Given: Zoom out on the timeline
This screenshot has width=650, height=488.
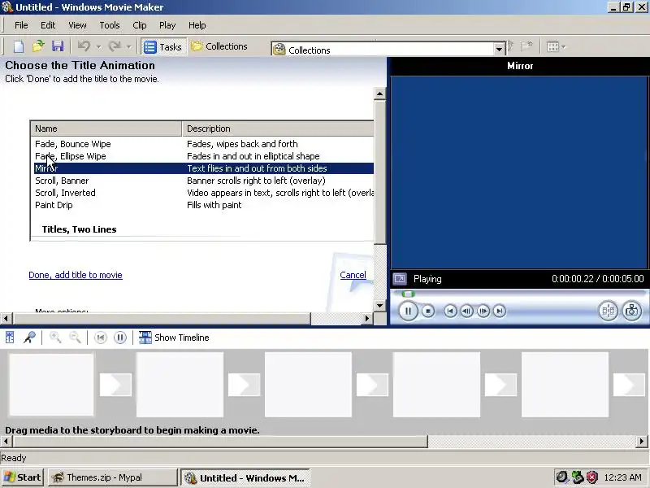Looking at the screenshot, I should [75, 338].
